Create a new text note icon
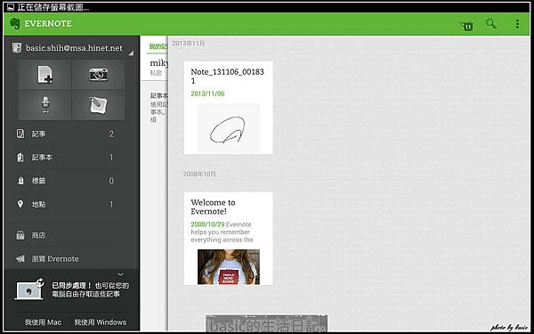The height and width of the screenshot is (334, 534). click(45, 75)
